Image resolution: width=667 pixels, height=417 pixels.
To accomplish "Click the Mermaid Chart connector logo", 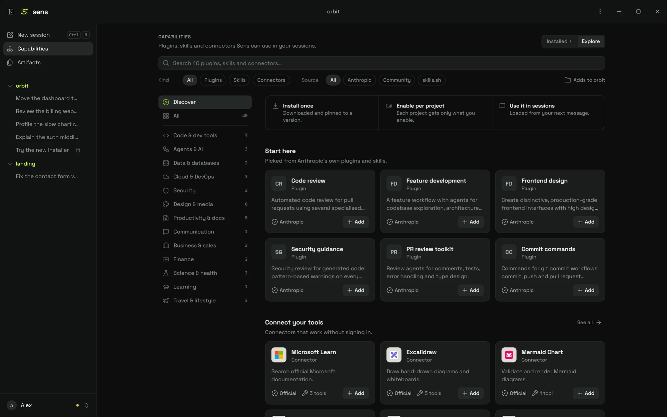I will point(509,355).
